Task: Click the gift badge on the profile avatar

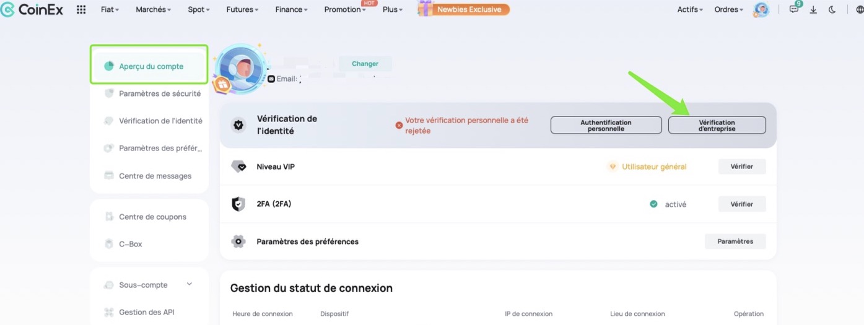Action: point(222,84)
